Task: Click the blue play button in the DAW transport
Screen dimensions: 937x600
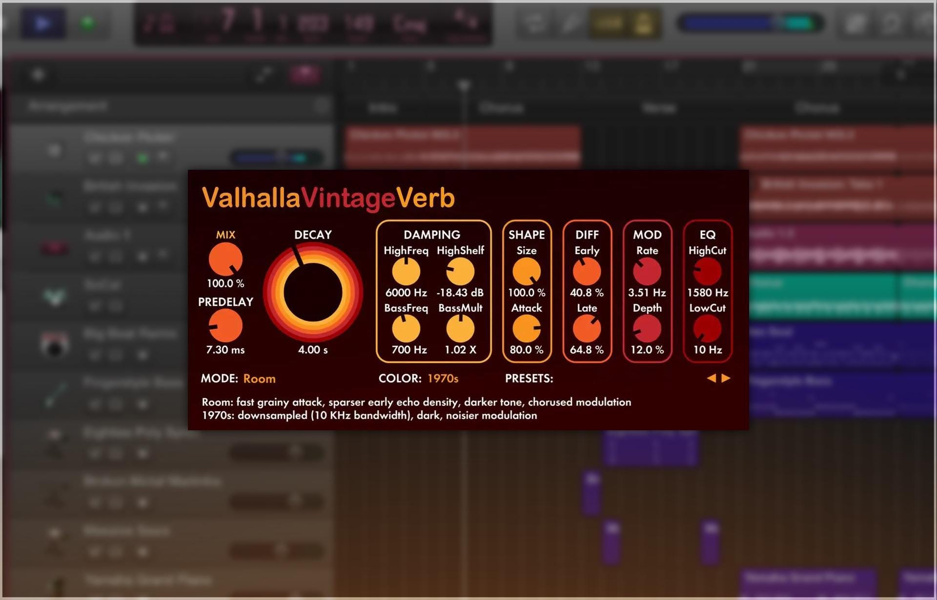Action: (42, 23)
